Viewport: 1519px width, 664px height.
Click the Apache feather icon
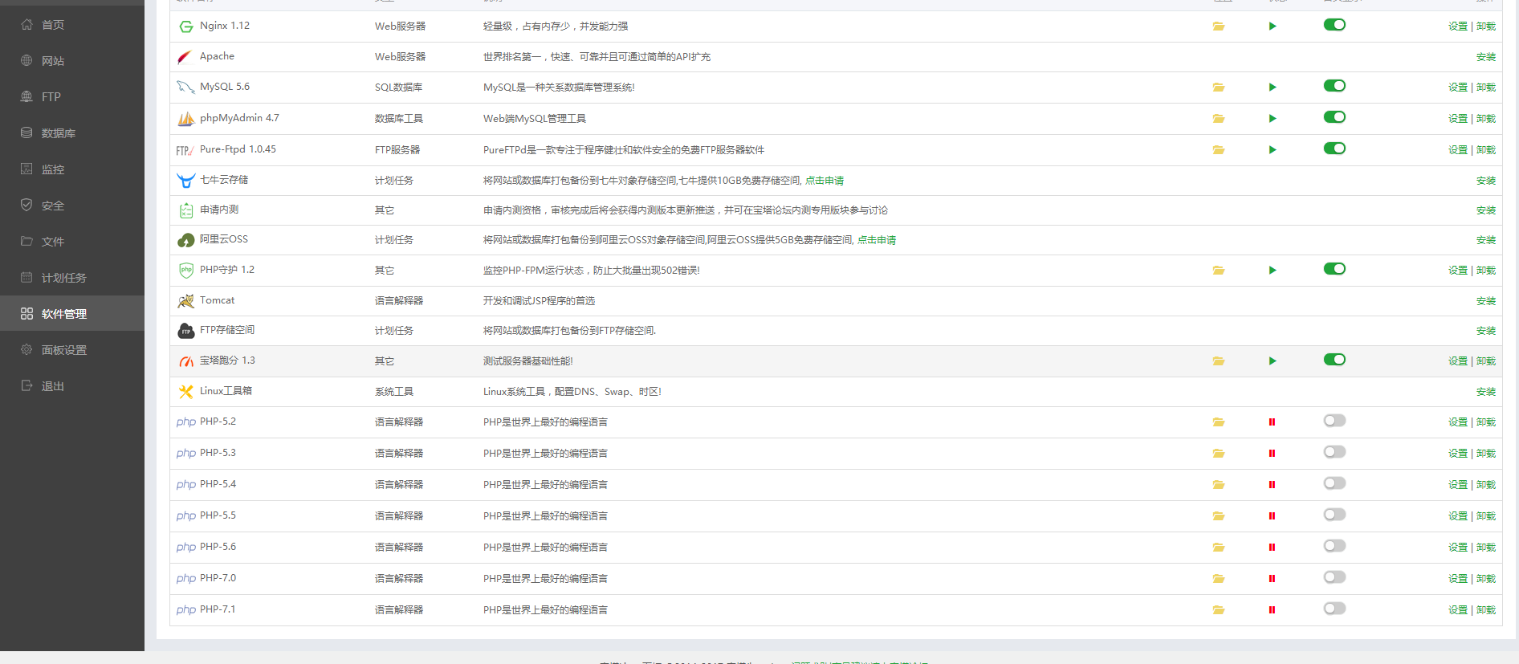pos(185,57)
